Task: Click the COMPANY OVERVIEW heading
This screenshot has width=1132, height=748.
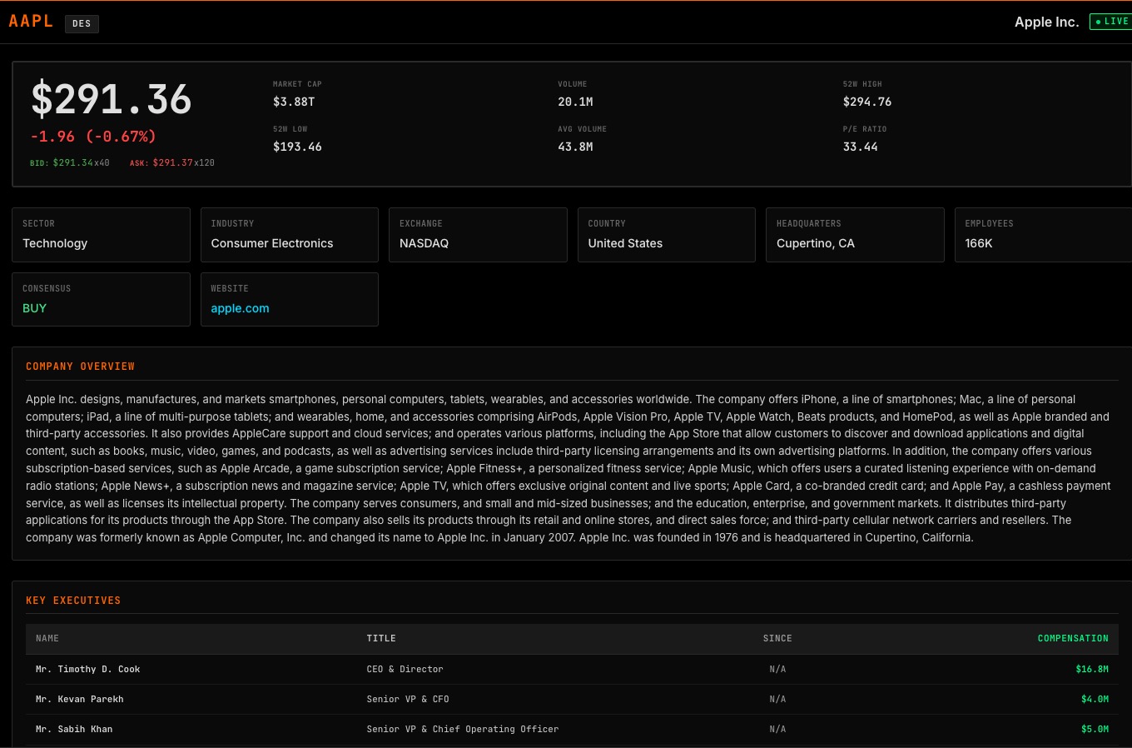Action: coord(80,367)
